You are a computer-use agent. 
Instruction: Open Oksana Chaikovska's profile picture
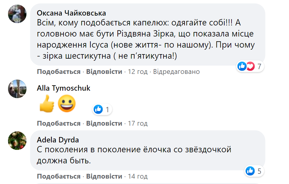click(17, 13)
